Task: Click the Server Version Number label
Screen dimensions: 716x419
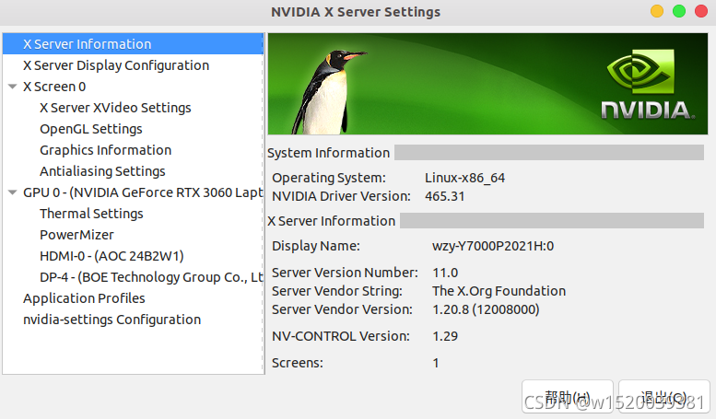Action: coord(345,273)
